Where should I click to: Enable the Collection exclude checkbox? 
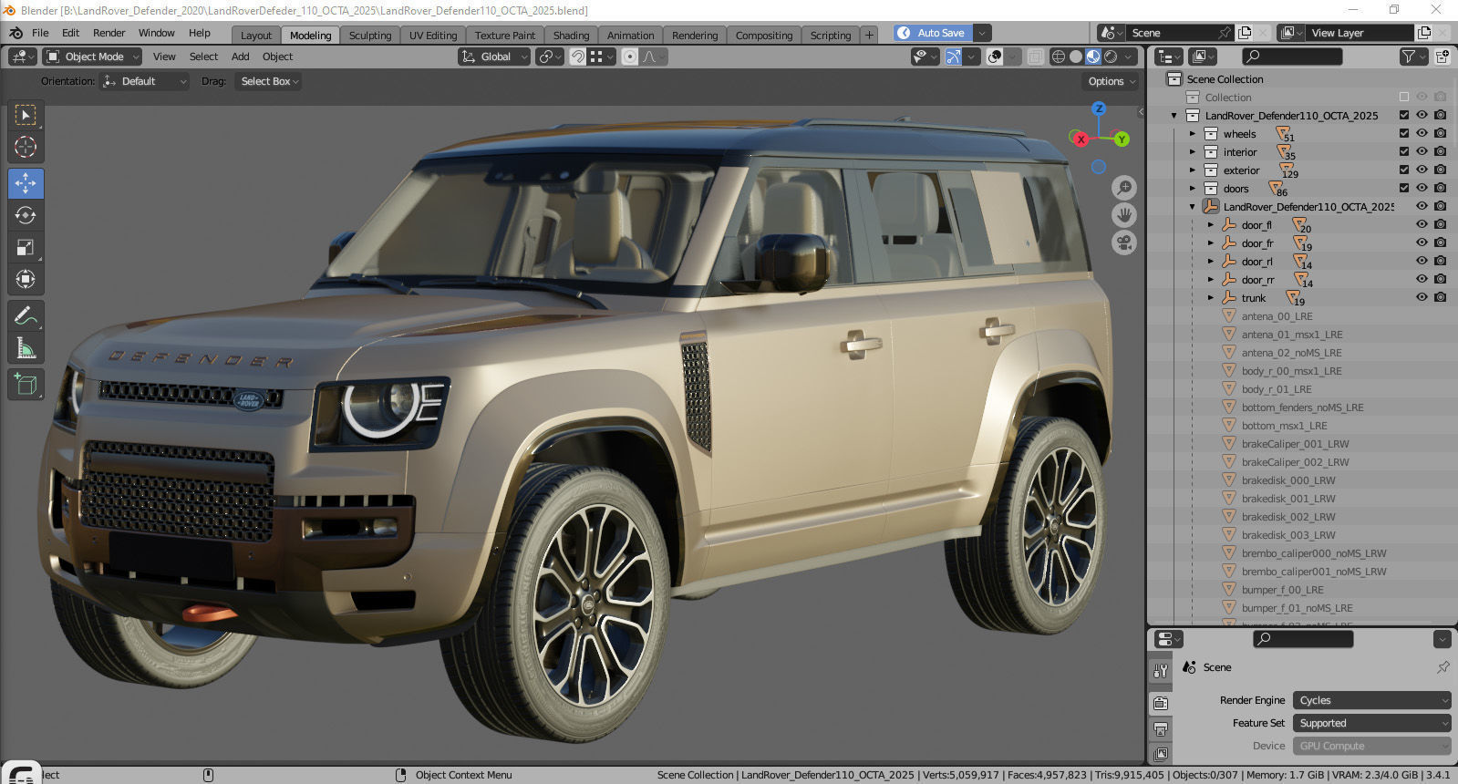(x=1404, y=97)
